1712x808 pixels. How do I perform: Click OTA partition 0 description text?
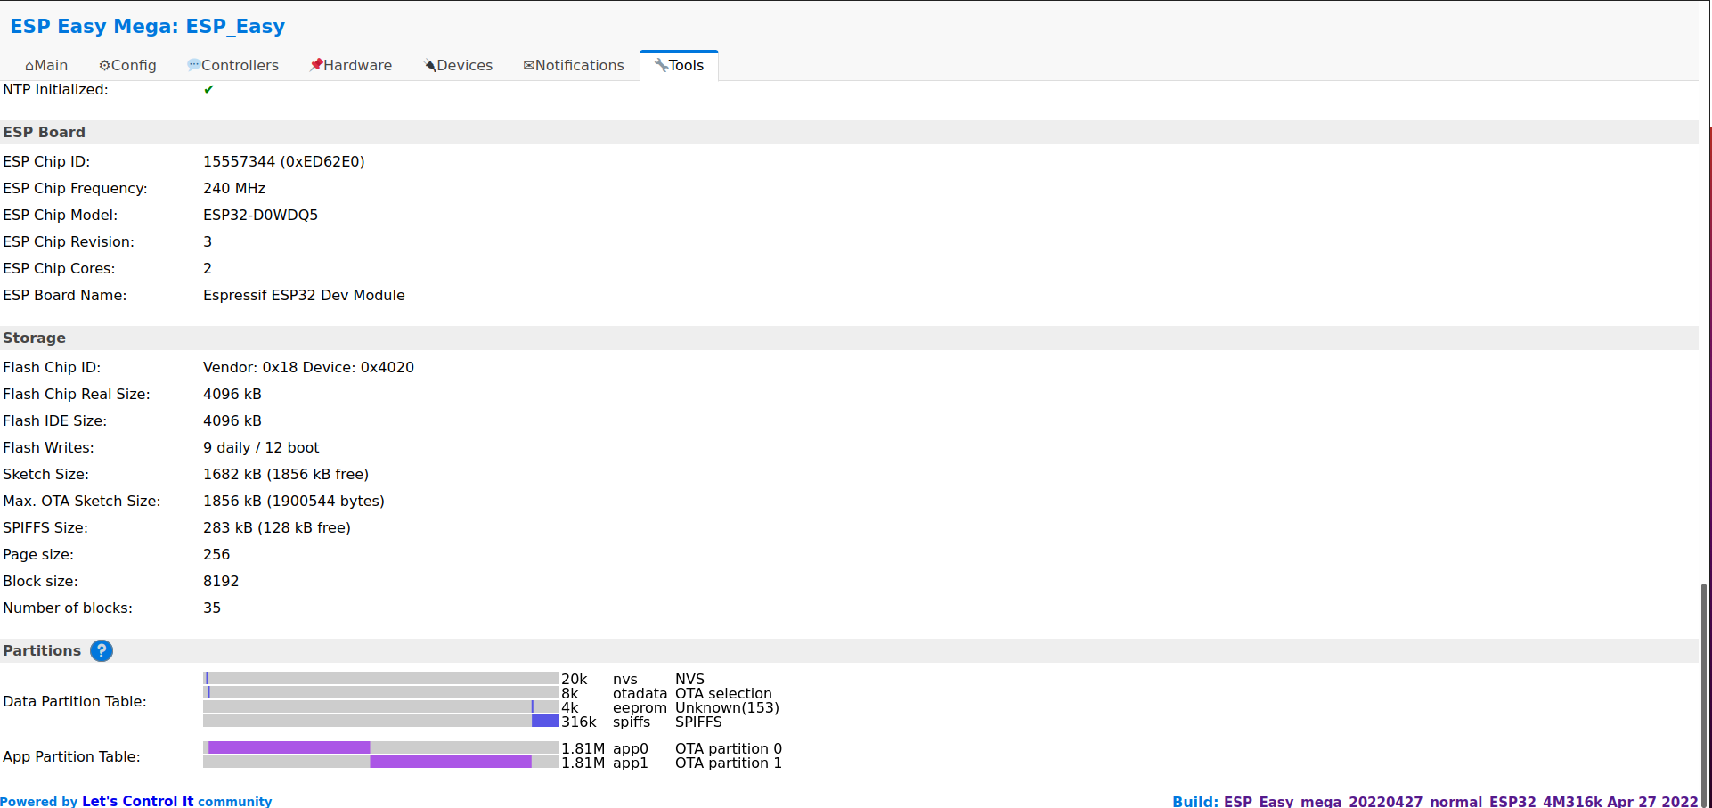pyautogui.click(x=729, y=749)
